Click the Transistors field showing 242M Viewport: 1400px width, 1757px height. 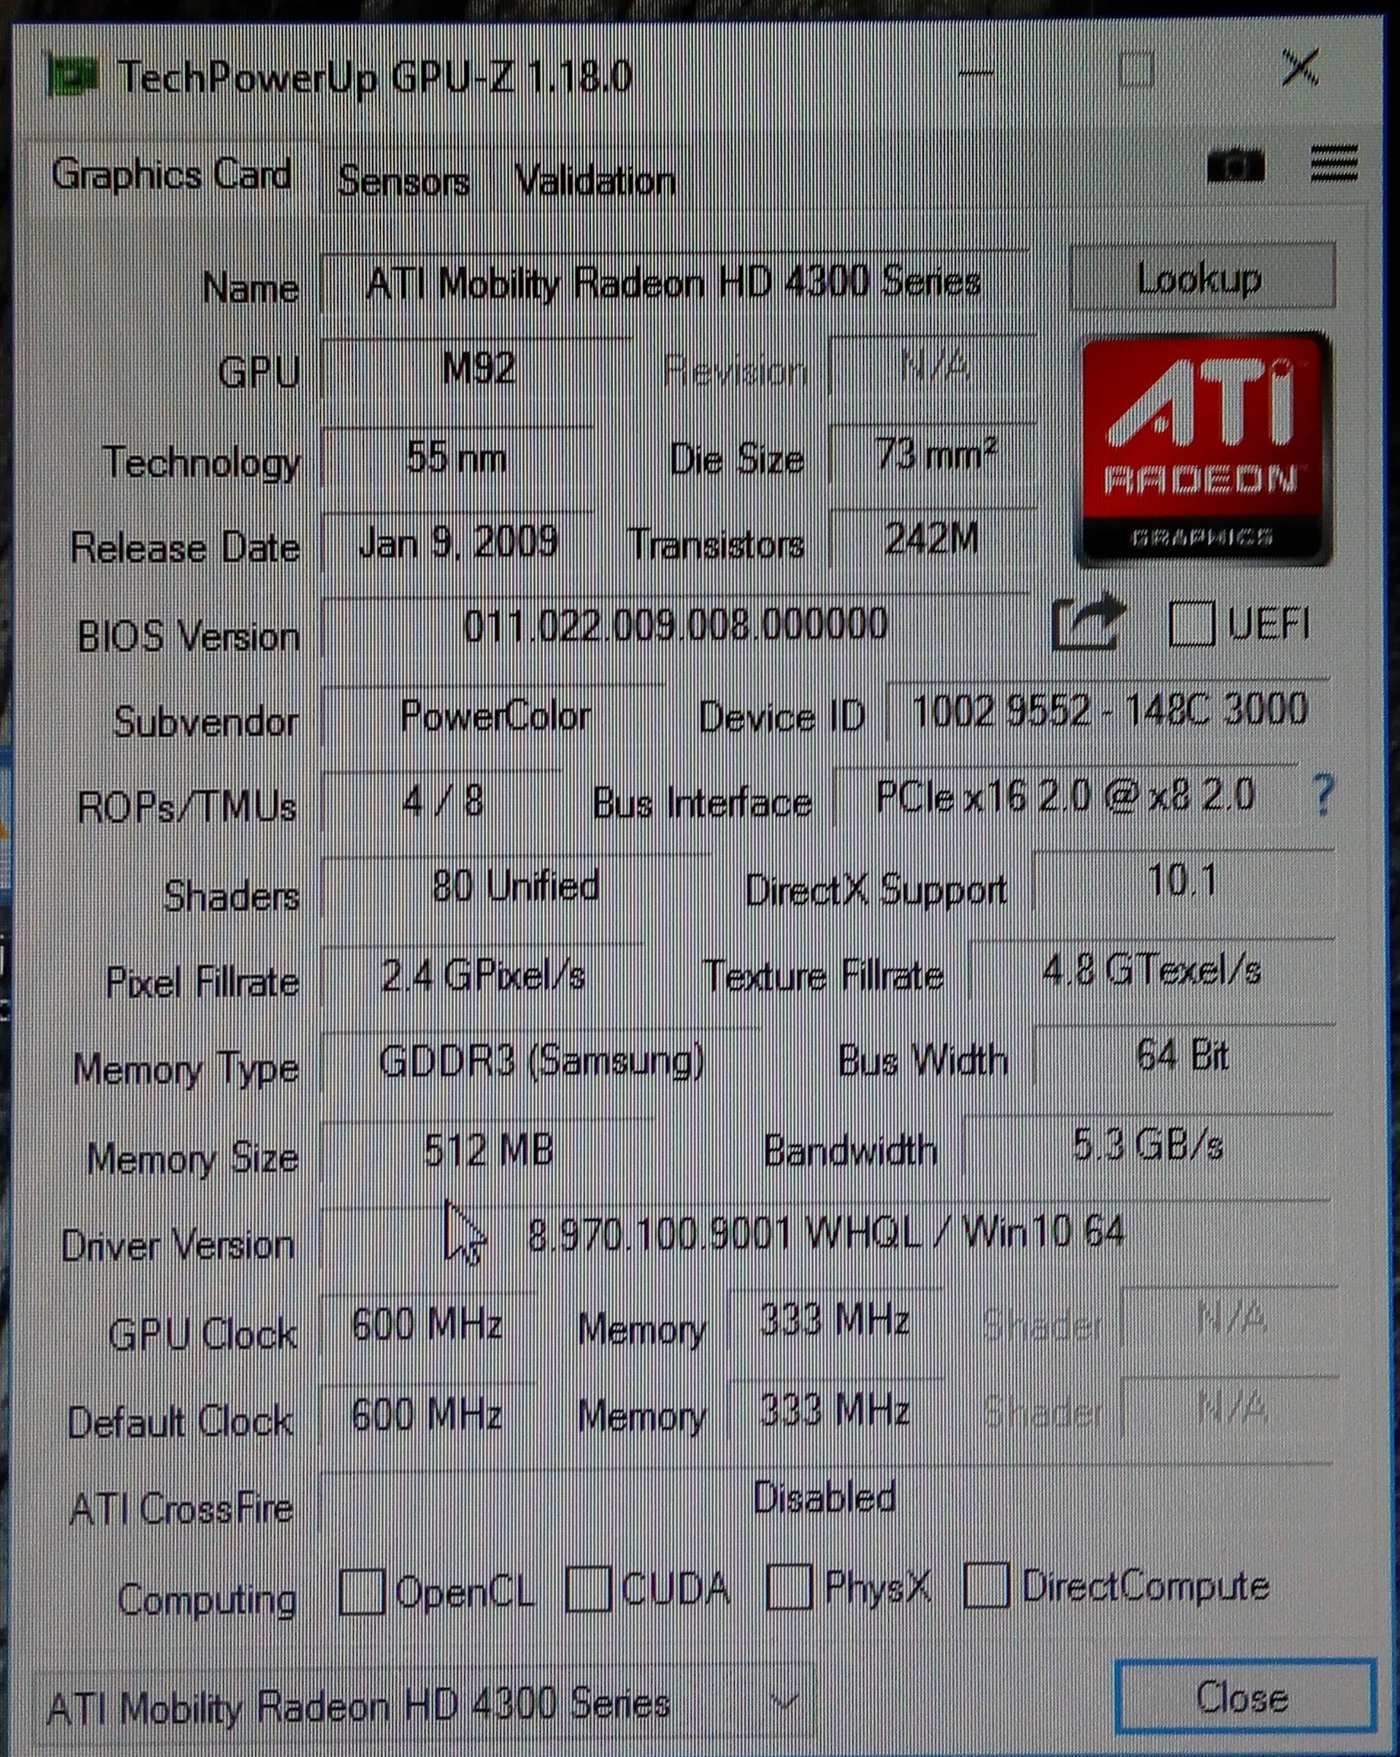(x=934, y=539)
